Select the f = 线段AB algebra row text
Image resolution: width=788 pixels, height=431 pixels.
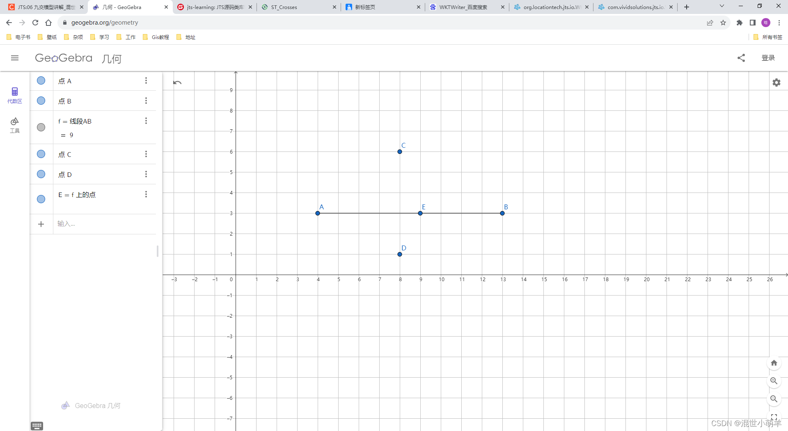[x=75, y=121]
